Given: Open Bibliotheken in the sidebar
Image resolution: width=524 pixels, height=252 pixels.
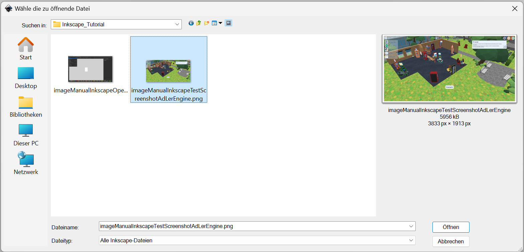Looking at the screenshot, I should (x=26, y=106).
